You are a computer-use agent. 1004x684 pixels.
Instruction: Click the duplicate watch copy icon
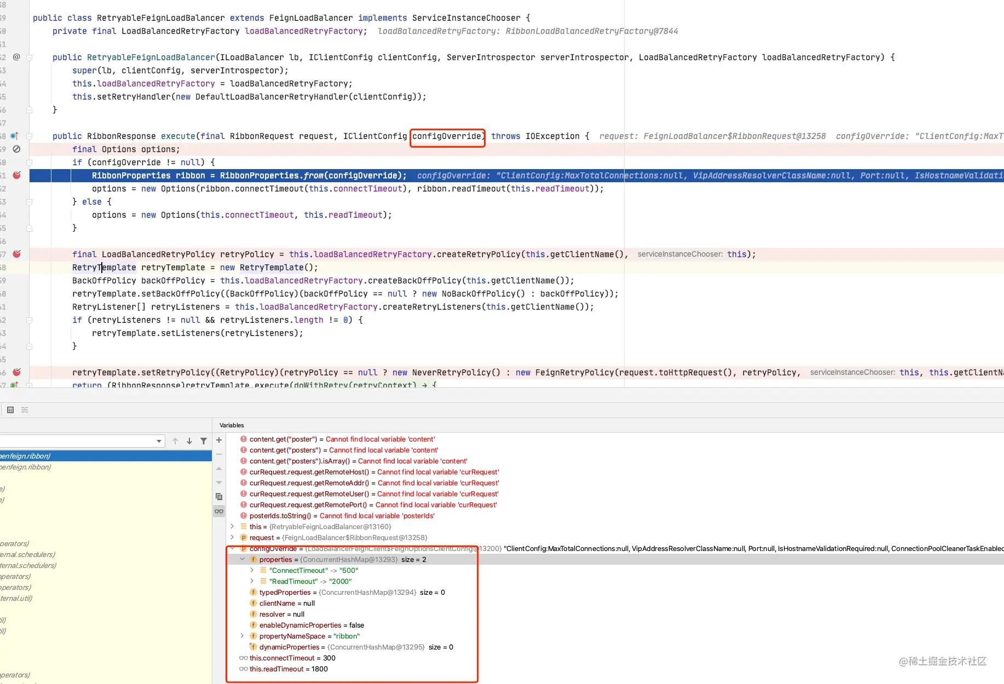tap(219, 497)
